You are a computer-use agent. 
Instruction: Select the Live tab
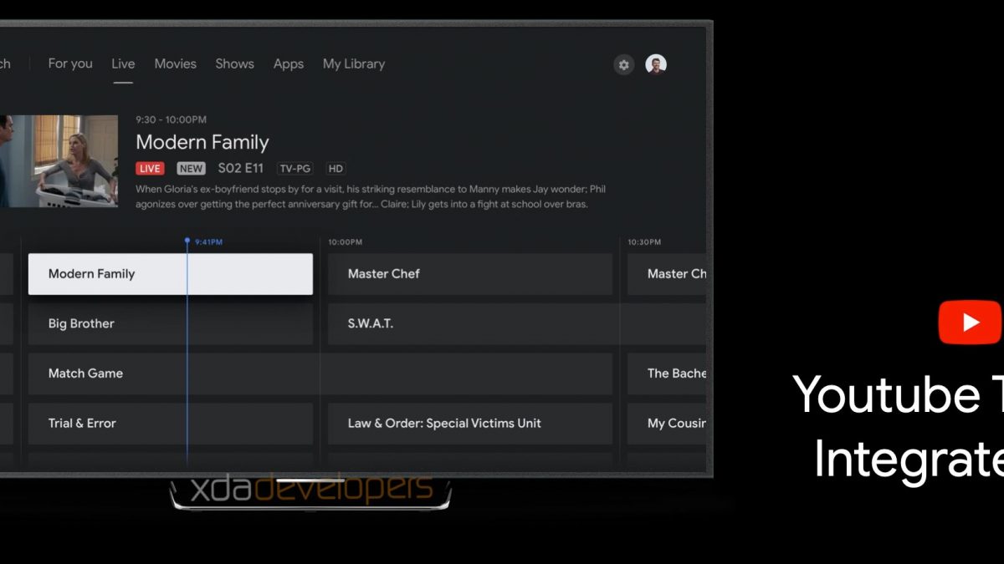[x=123, y=64]
